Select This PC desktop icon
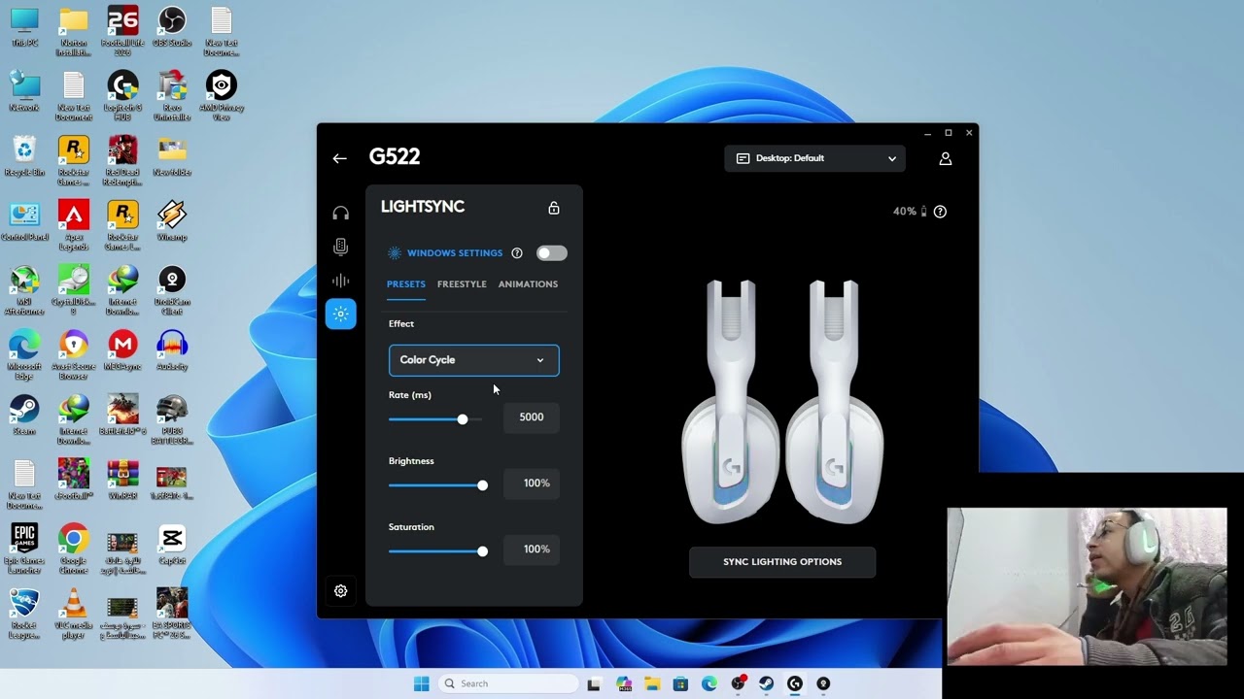The height and width of the screenshot is (699, 1244). 24,27
